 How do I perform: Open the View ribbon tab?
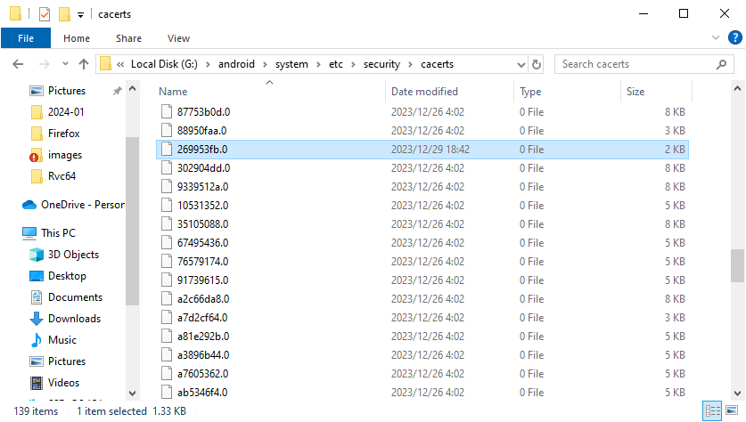[x=178, y=38]
